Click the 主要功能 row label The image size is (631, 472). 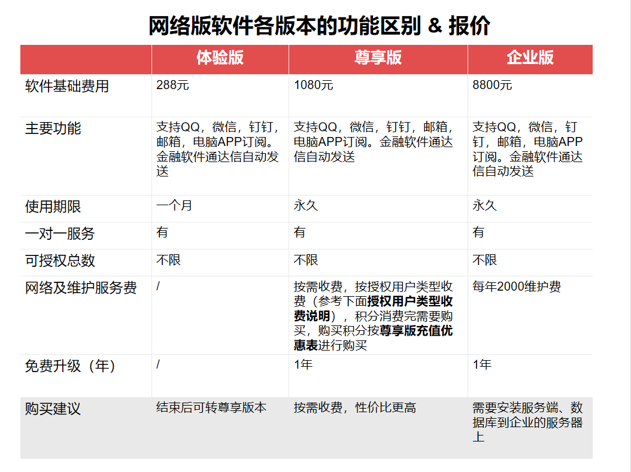coord(53,129)
